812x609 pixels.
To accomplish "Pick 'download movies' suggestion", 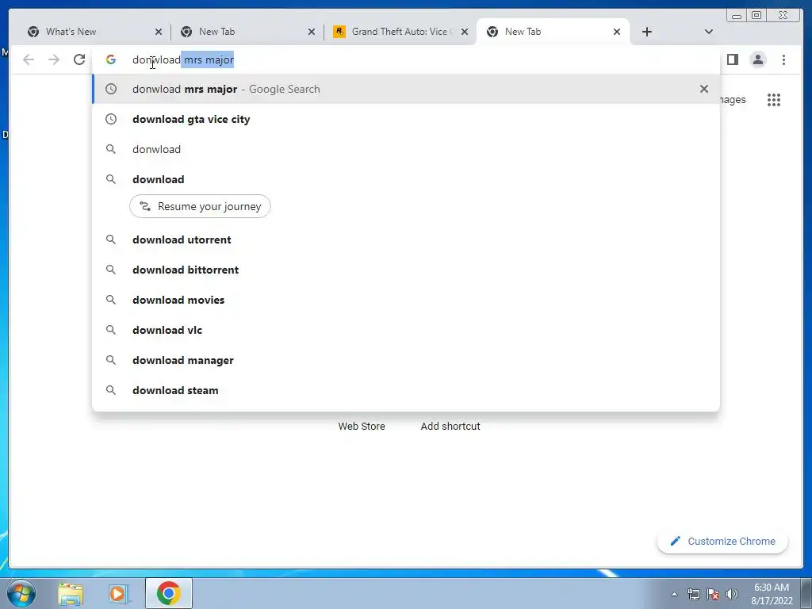I will [x=405, y=300].
